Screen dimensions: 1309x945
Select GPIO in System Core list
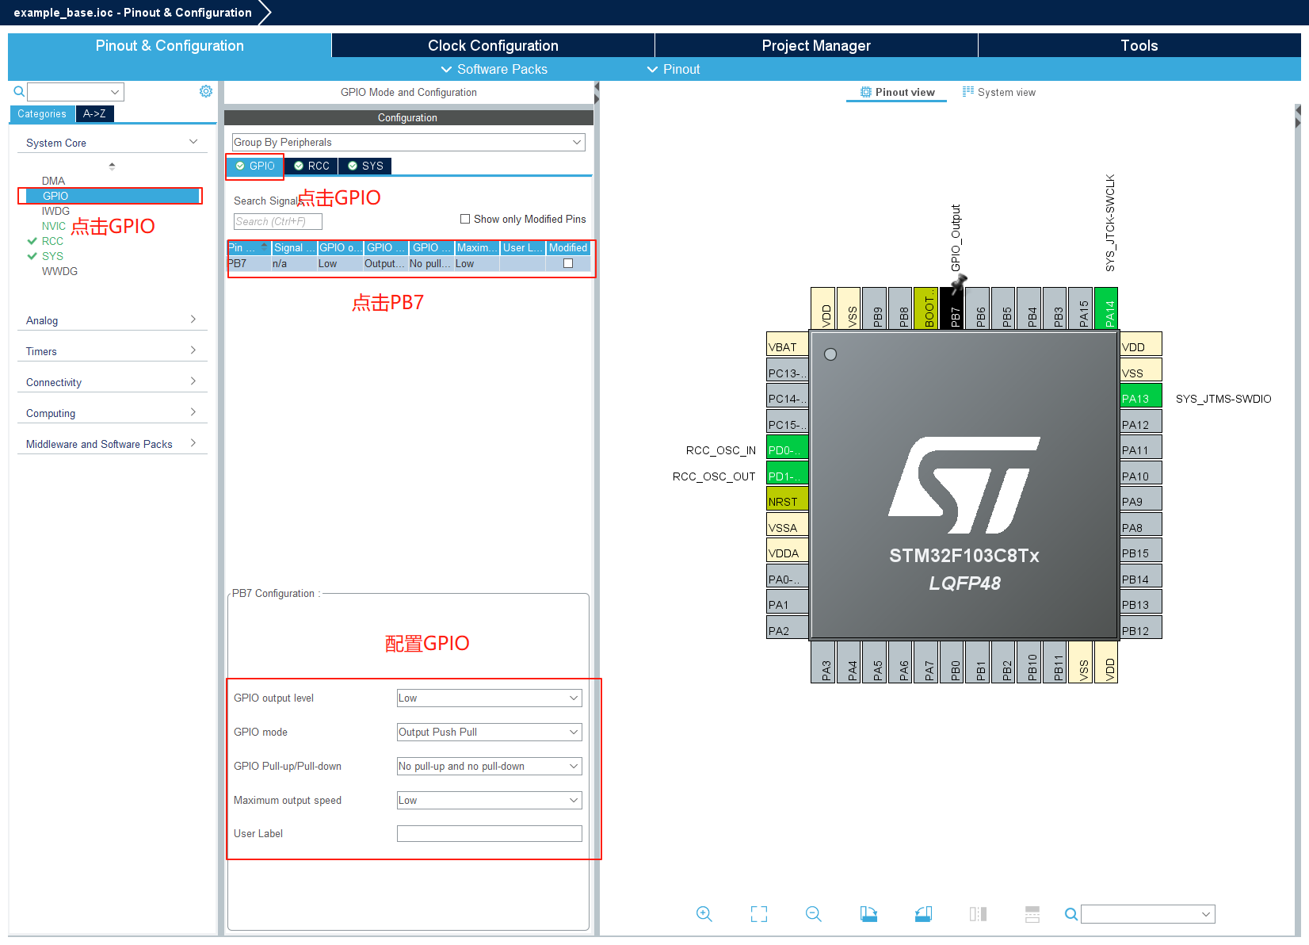(x=111, y=196)
